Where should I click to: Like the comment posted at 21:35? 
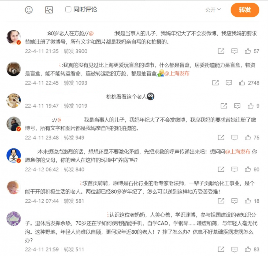[x=248, y=51]
